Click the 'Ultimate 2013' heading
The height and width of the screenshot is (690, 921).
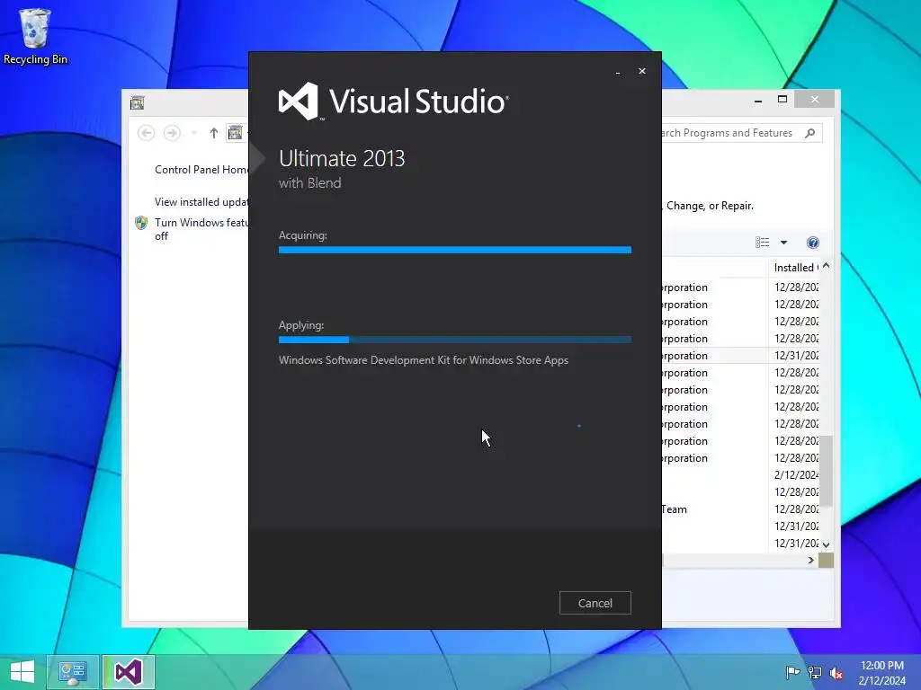point(342,158)
